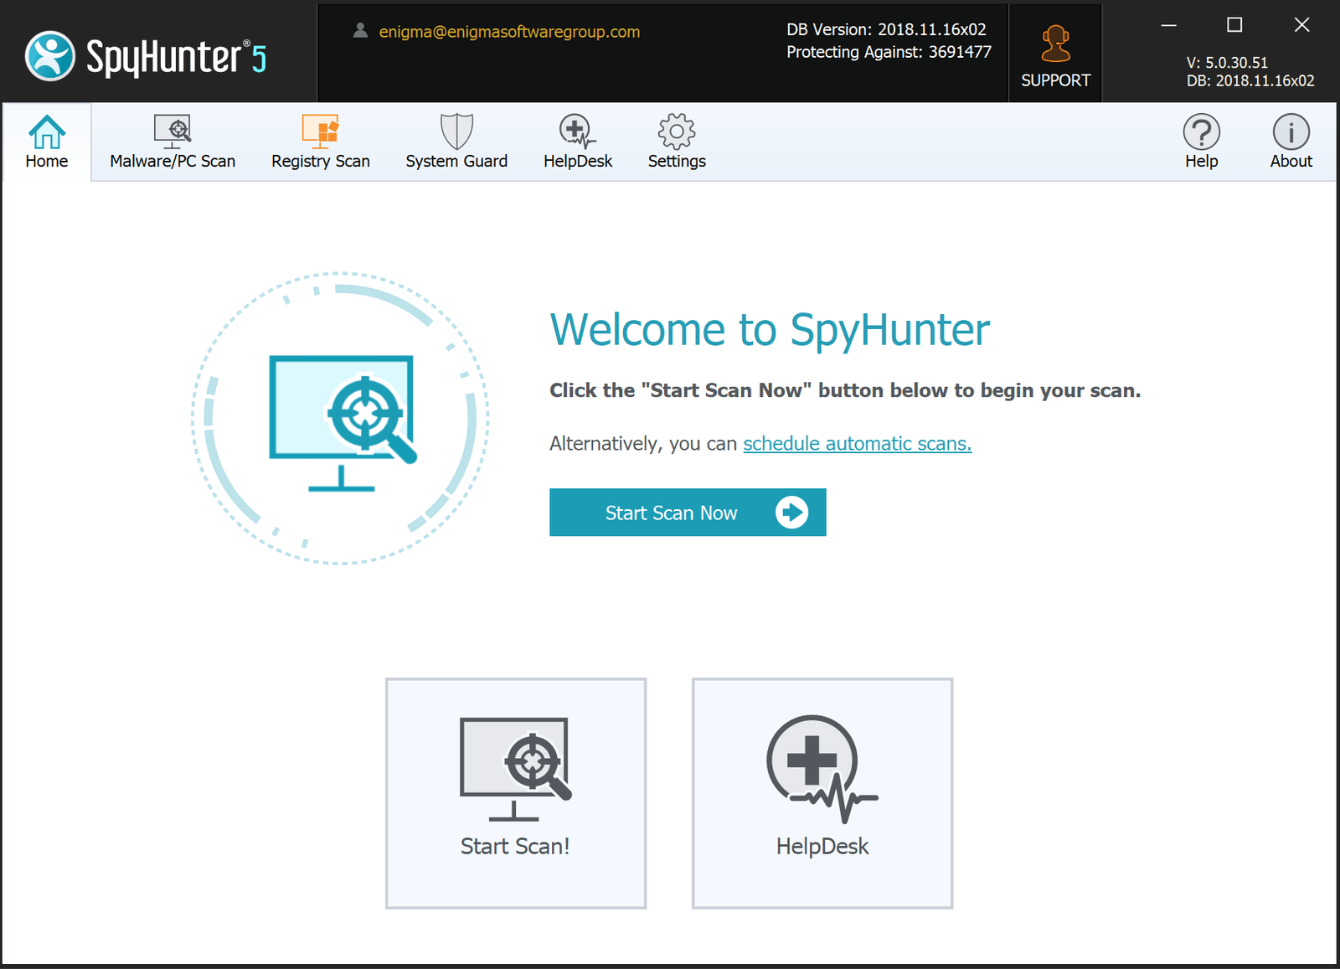
Task: Click the DB Version: 2018.11.16x02 text
Action: 886,29
